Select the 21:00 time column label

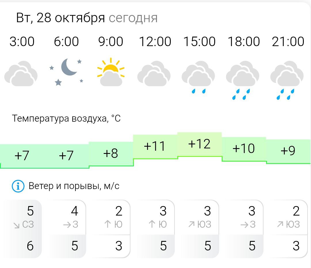(288, 41)
